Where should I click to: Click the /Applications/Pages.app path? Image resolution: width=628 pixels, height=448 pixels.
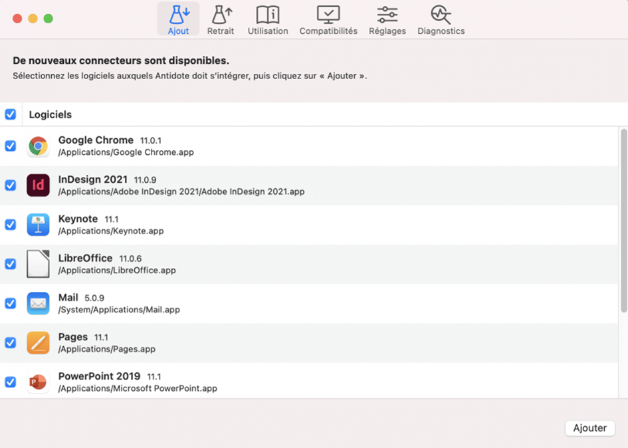[x=107, y=349]
